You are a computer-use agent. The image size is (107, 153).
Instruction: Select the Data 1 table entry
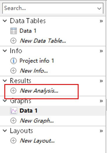[x=28, y=31]
